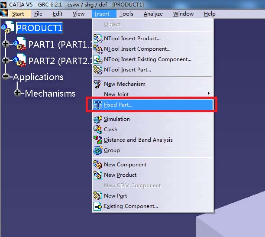Click the Group icon in menu
Screen dimensions: 265x237
pyautogui.click(x=98, y=150)
